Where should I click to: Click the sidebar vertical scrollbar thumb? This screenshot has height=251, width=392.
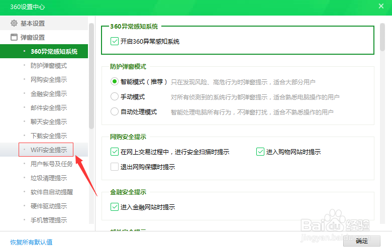click(x=91, y=76)
